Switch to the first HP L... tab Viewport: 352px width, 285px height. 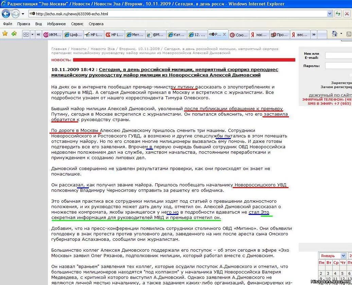click(x=94, y=35)
